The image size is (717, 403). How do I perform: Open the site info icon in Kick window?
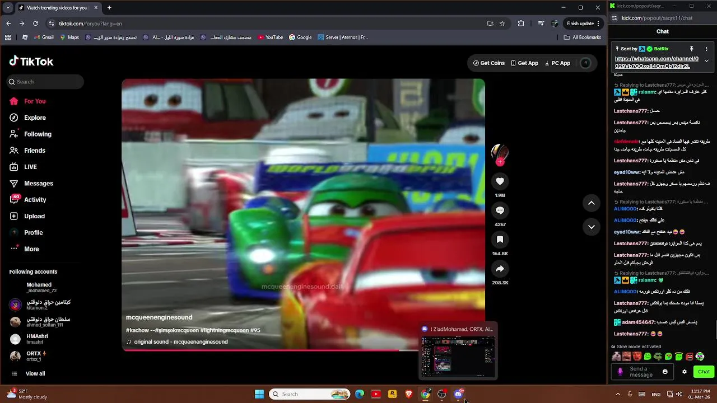coord(614,18)
